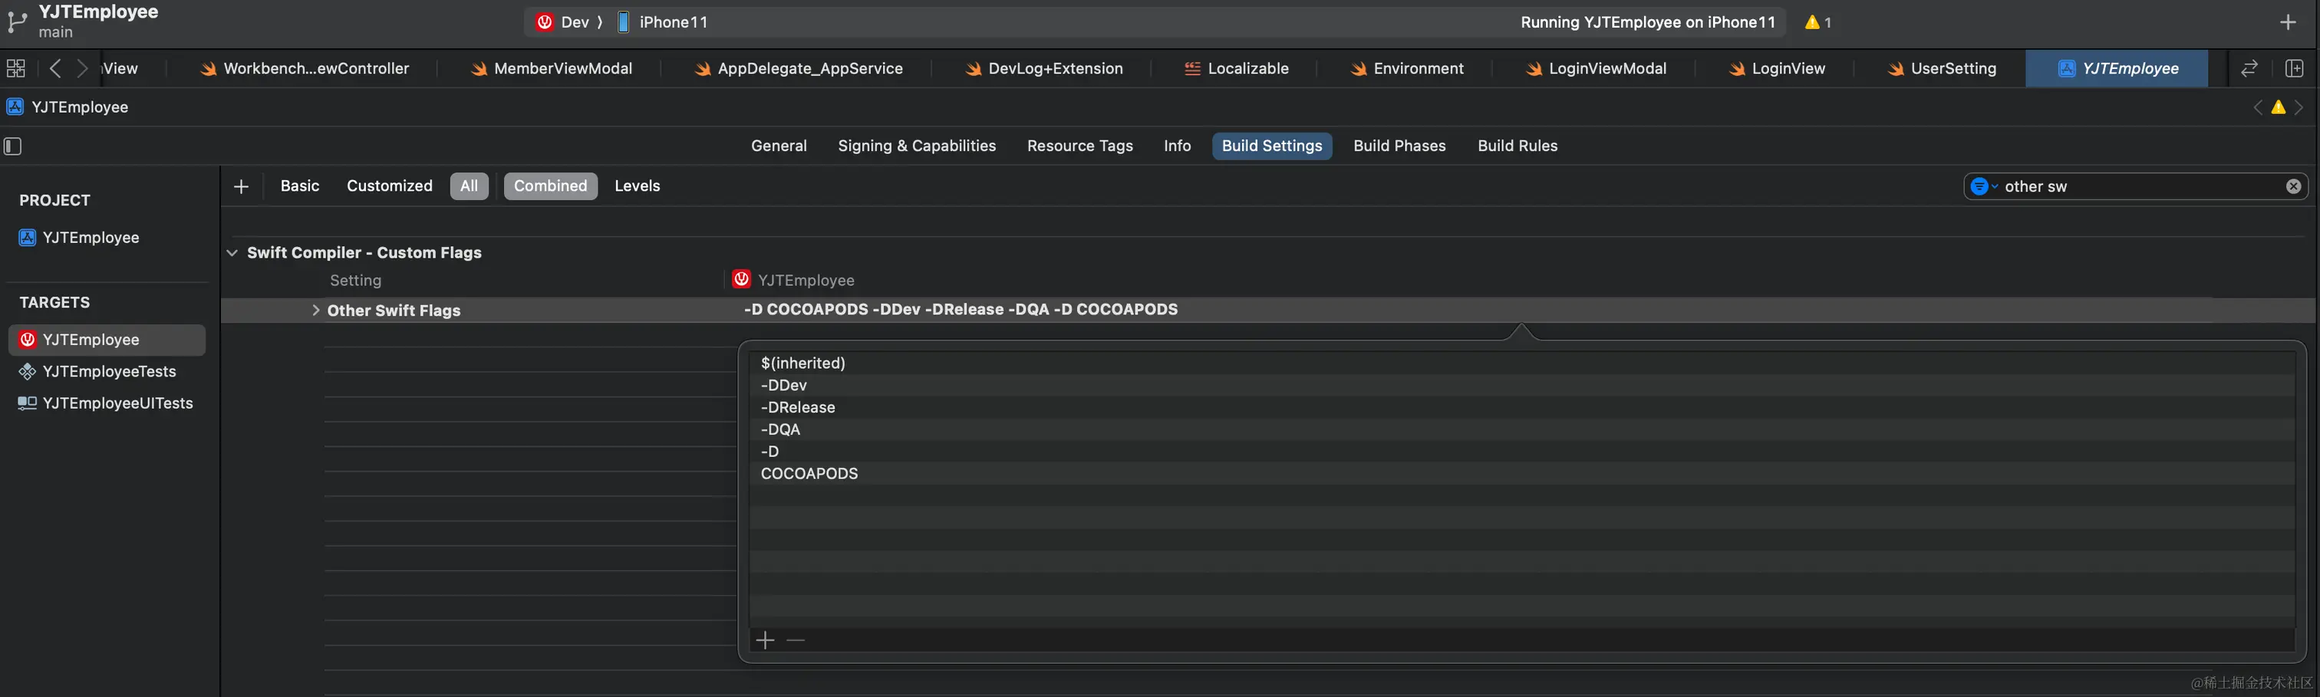Add a new flag with the plus icon

coord(765,640)
